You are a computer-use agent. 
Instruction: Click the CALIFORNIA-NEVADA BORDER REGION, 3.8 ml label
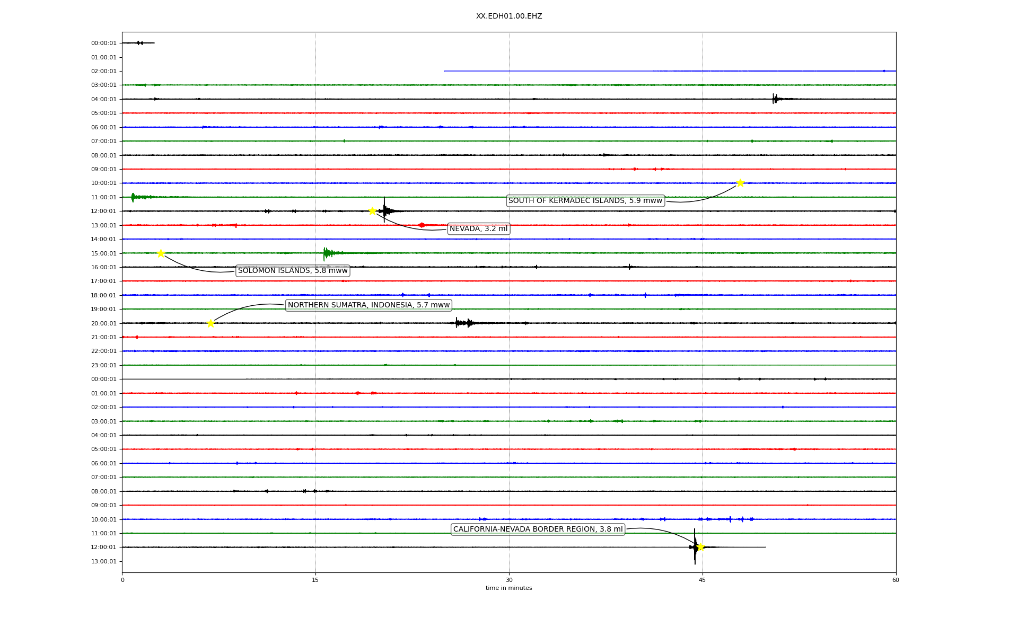(x=538, y=529)
